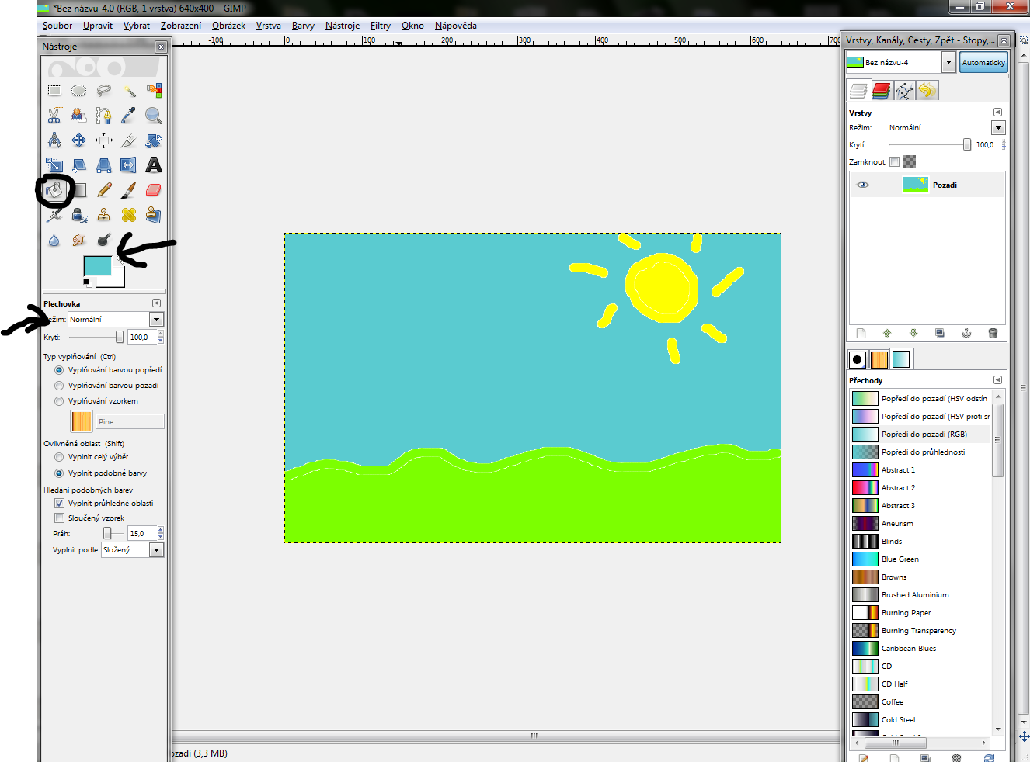Screen dimensions: 1030x762
Task: Click the foreground color swatch
Action: point(96,266)
